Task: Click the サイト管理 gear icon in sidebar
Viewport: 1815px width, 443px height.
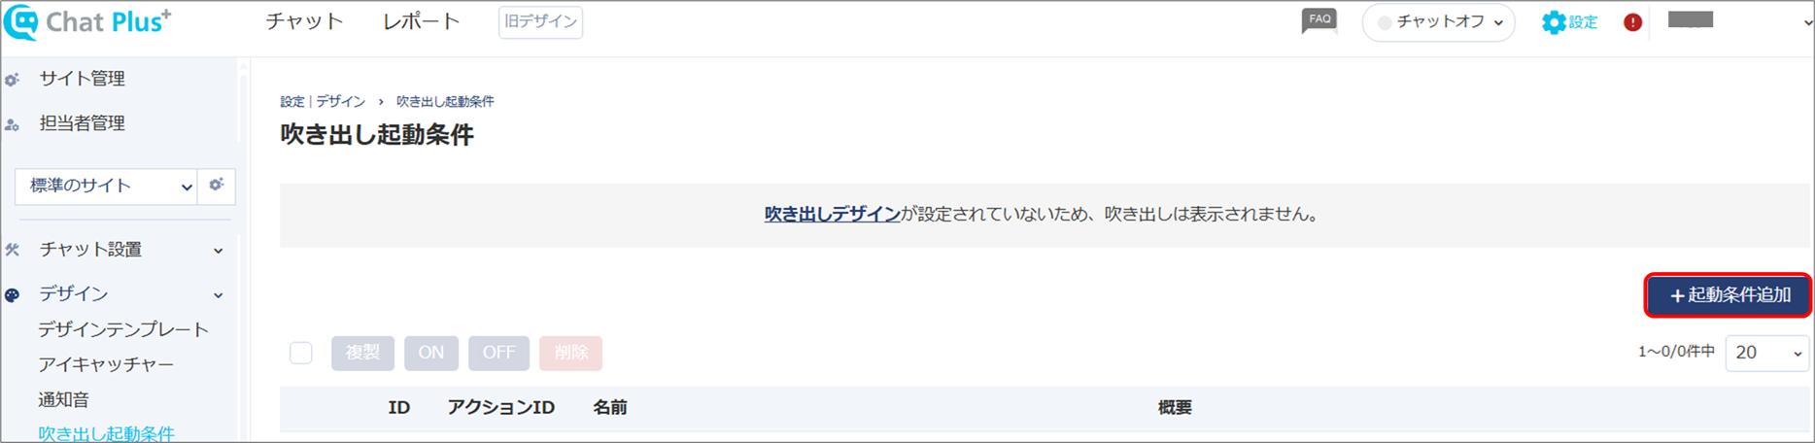Action: [12, 80]
